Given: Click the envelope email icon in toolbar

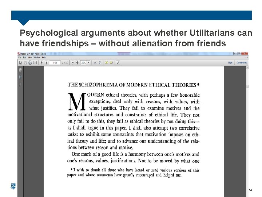Looking at the screenshot, I should [x=35, y=63].
